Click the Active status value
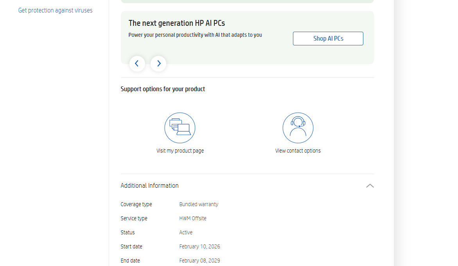The image size is (458, 266). tap(186, 232)
